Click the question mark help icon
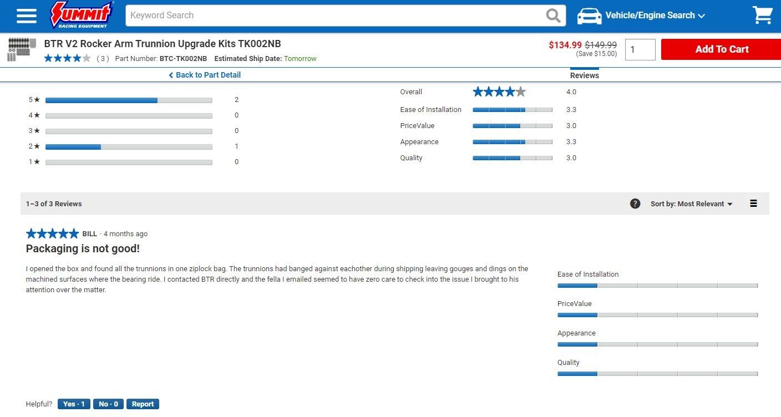The width and height of the screenshot is (781, 417). [x=635, y=204]
